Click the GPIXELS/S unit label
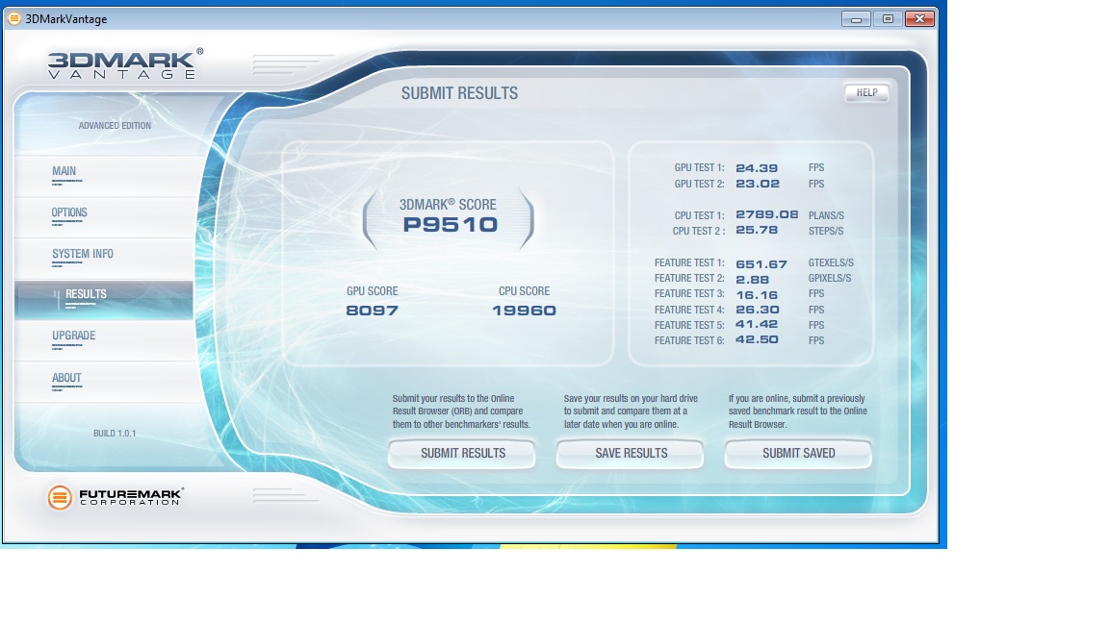Viewport: 1109px width, 623px height. 830,278
